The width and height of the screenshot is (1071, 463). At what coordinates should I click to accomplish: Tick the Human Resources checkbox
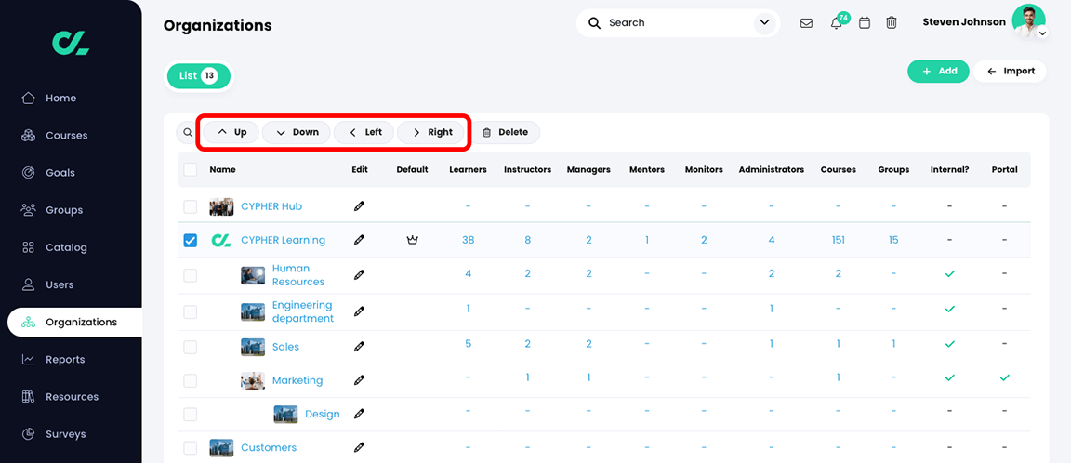tap(191, 275)
